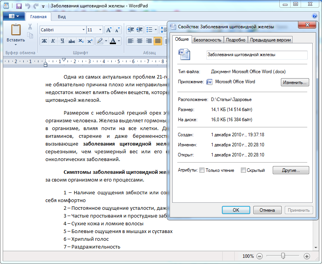The image size is (322, 264).
Task: Switch to the 'Безопасность' tab
Action: tap(208, 40)
